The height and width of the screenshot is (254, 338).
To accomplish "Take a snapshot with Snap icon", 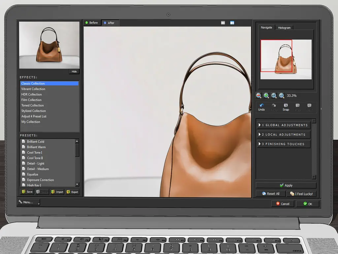I will click(286, 106).
